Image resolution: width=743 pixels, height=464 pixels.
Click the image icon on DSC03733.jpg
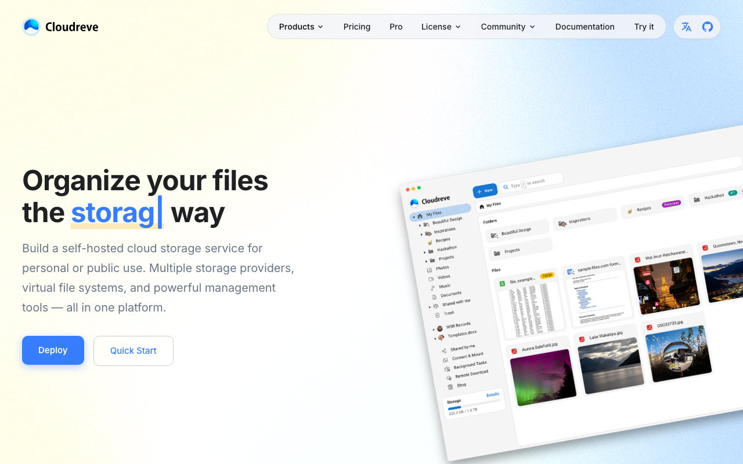click(x=650, y=327)
